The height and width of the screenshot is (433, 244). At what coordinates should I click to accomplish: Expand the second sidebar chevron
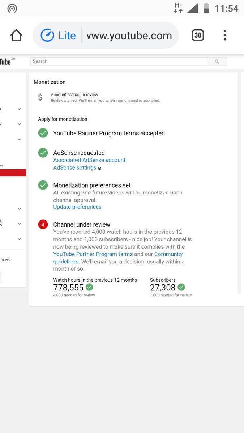pyautogui.click(x=20, y=124)
